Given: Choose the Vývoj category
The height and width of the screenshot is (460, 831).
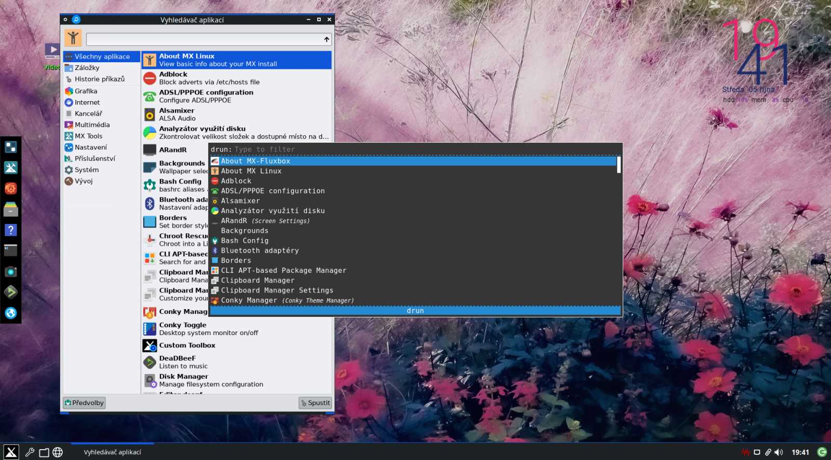Looking at the screenshot, I should click(102, 181).
